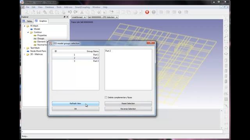
Task: Select the FE Mesh tree item
Action: pos(34,26)
